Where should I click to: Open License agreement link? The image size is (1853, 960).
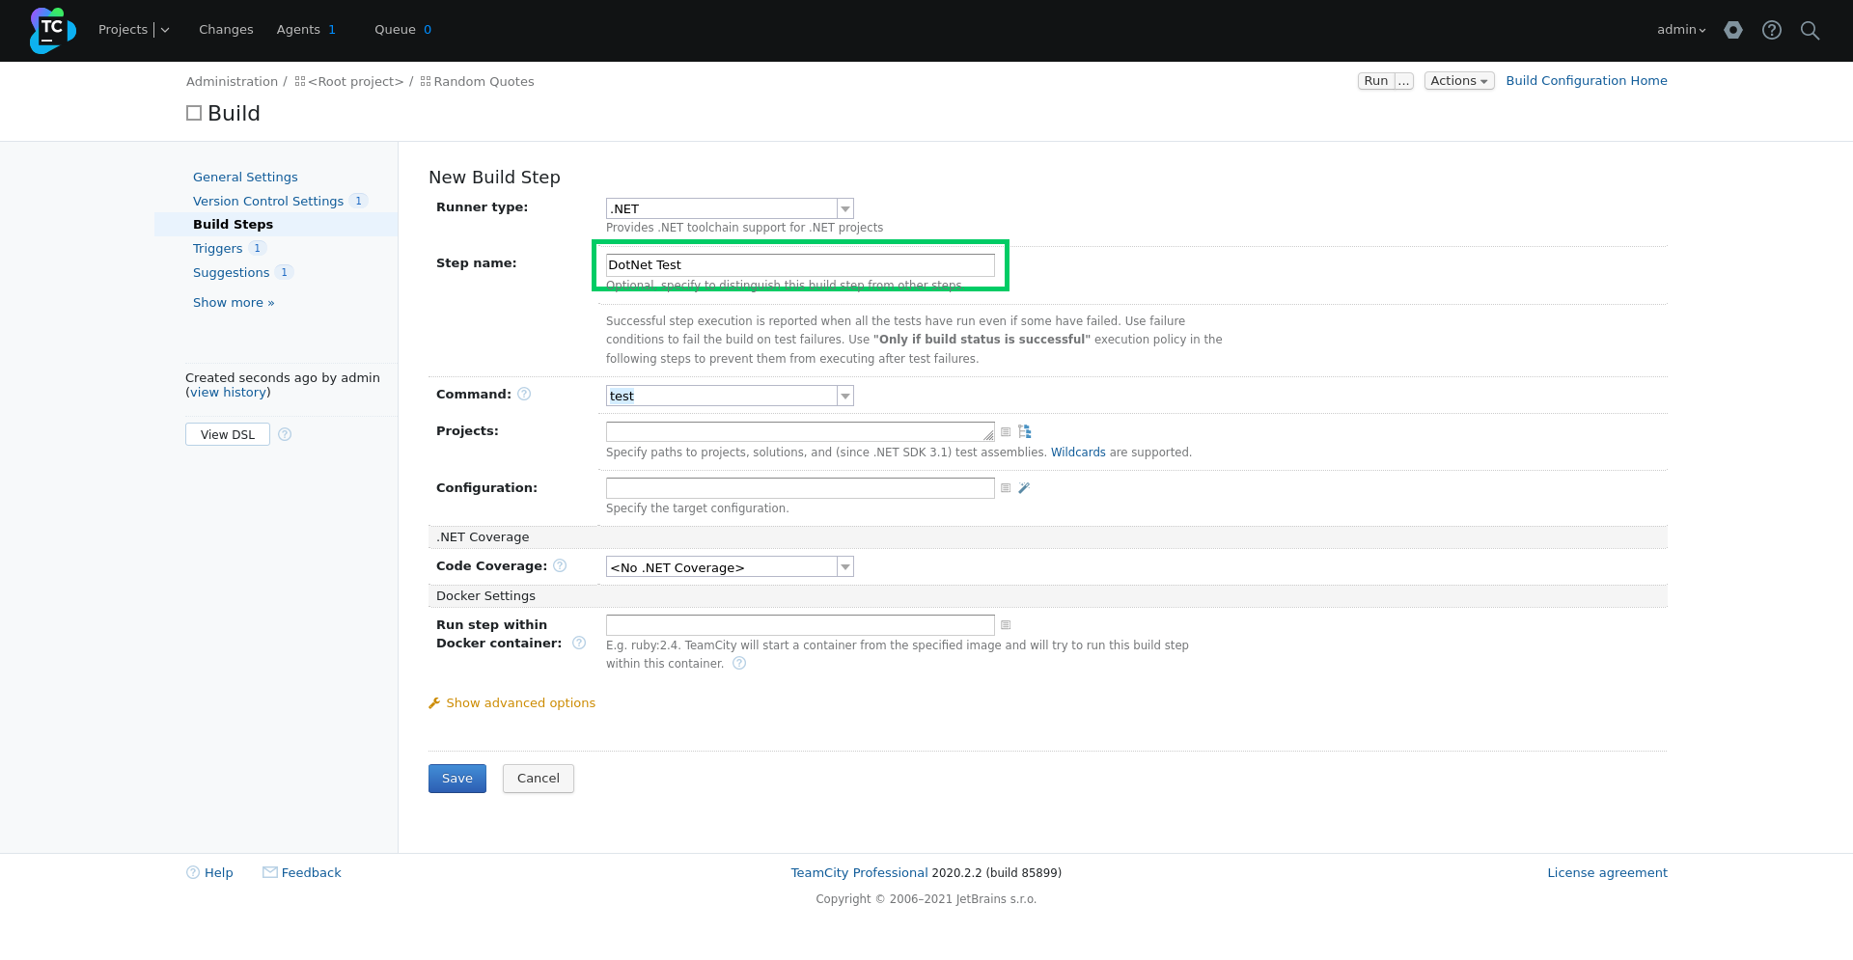[x=1607, y=873]
